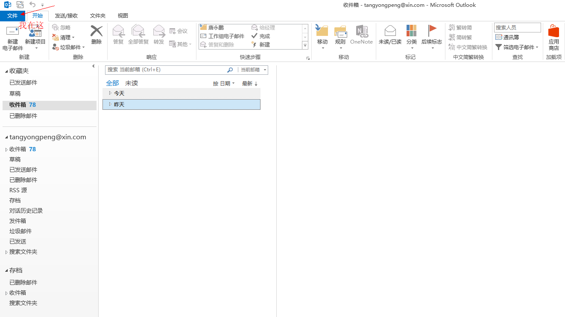Open the 文件 menu
The image size is (565, 317).
tap(13, 15)
